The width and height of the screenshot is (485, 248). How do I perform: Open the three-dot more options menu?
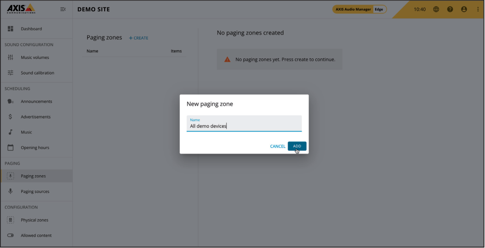(x=478, y=9)
